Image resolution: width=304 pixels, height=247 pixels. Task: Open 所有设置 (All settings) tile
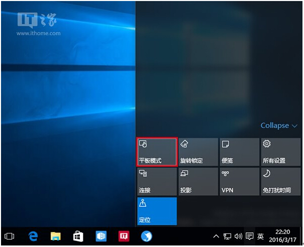280,152
